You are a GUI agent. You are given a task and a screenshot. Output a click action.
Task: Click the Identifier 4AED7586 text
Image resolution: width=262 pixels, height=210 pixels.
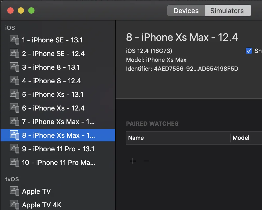[x=182, y=69]
